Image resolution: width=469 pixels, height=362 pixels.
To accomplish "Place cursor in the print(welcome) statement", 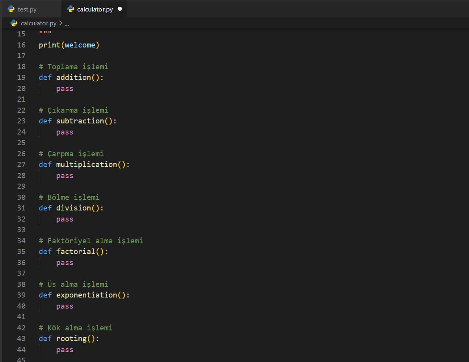I will coord(69,45).
